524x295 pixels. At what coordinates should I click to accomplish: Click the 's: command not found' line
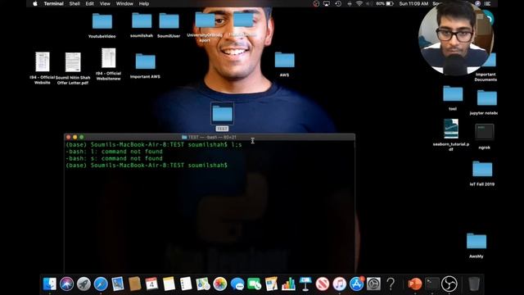[x=115, y=158]
